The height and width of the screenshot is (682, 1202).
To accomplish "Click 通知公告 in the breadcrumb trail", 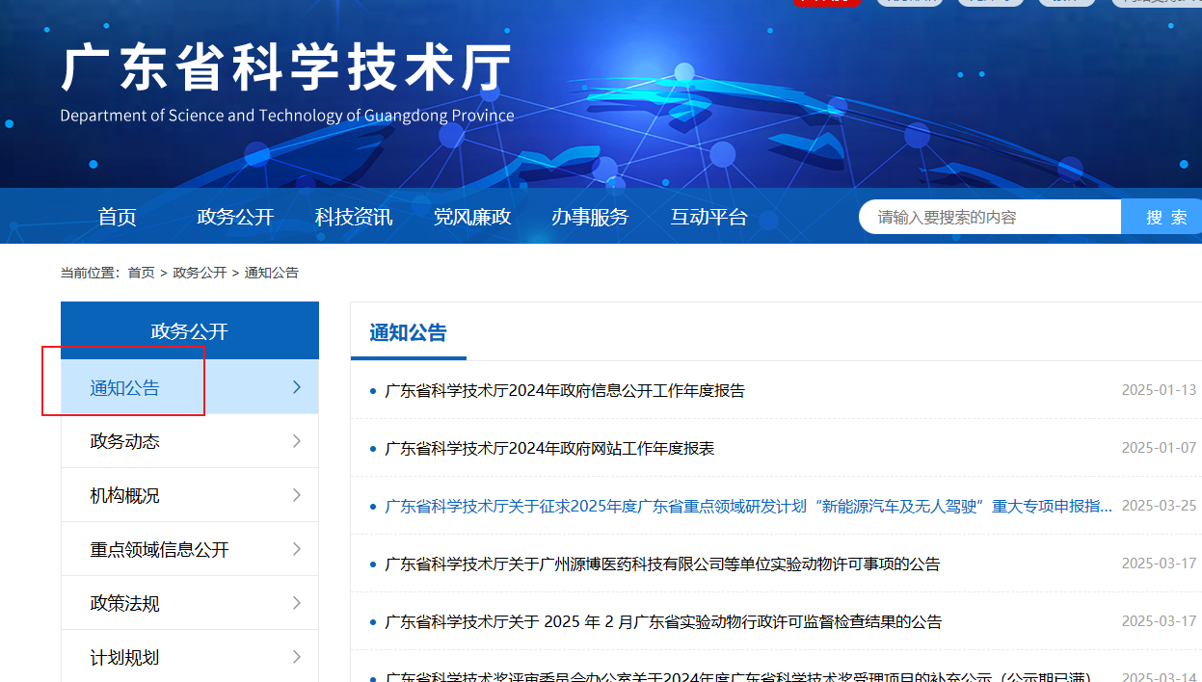I will coord(272,273).
